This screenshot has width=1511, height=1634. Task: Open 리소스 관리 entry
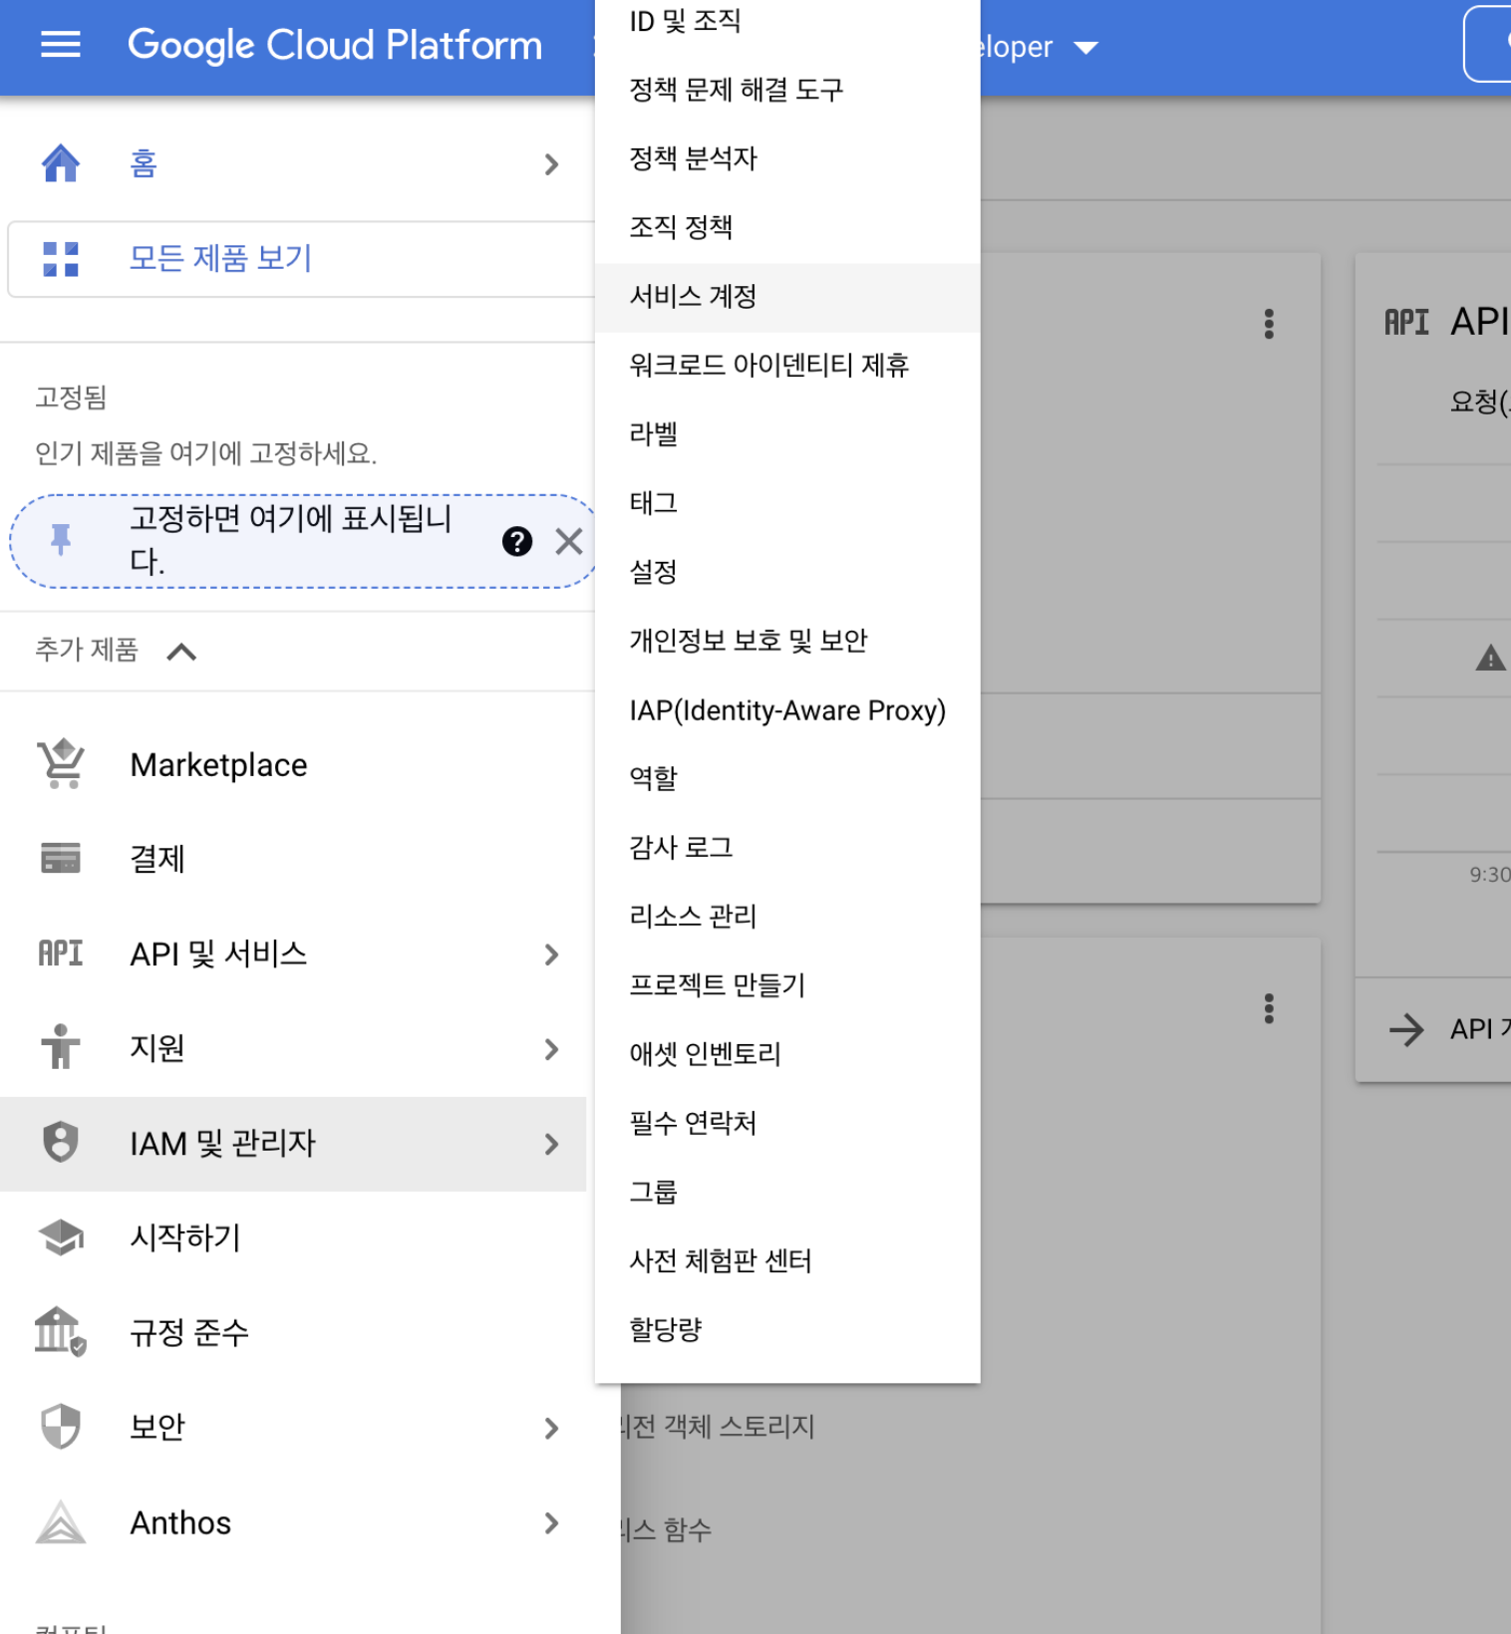787,917
